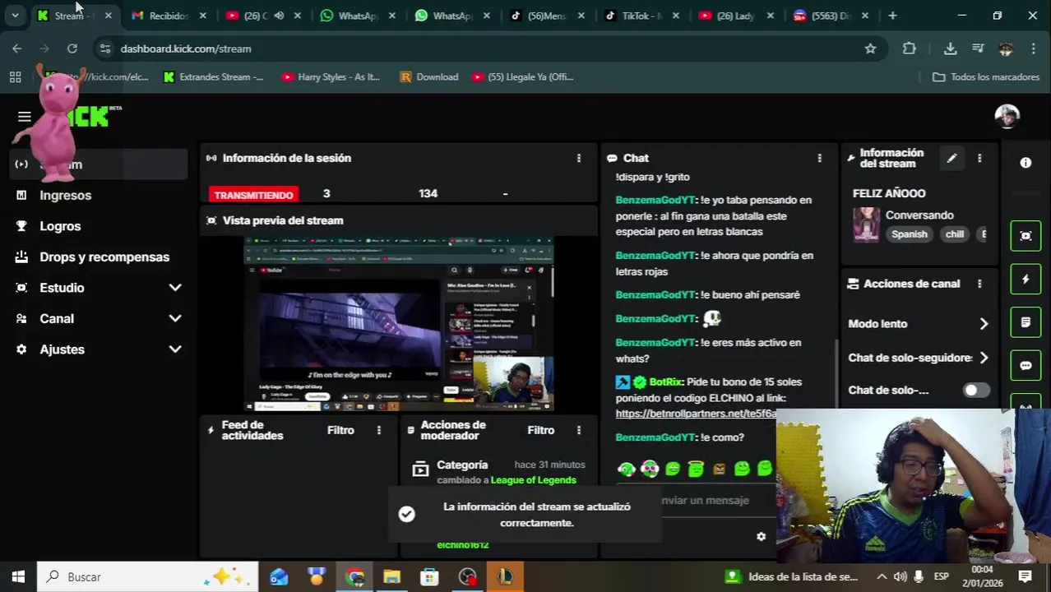Click the stream preview video

[399, 325]
